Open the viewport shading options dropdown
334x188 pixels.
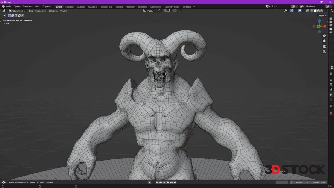tap(325, 11)
